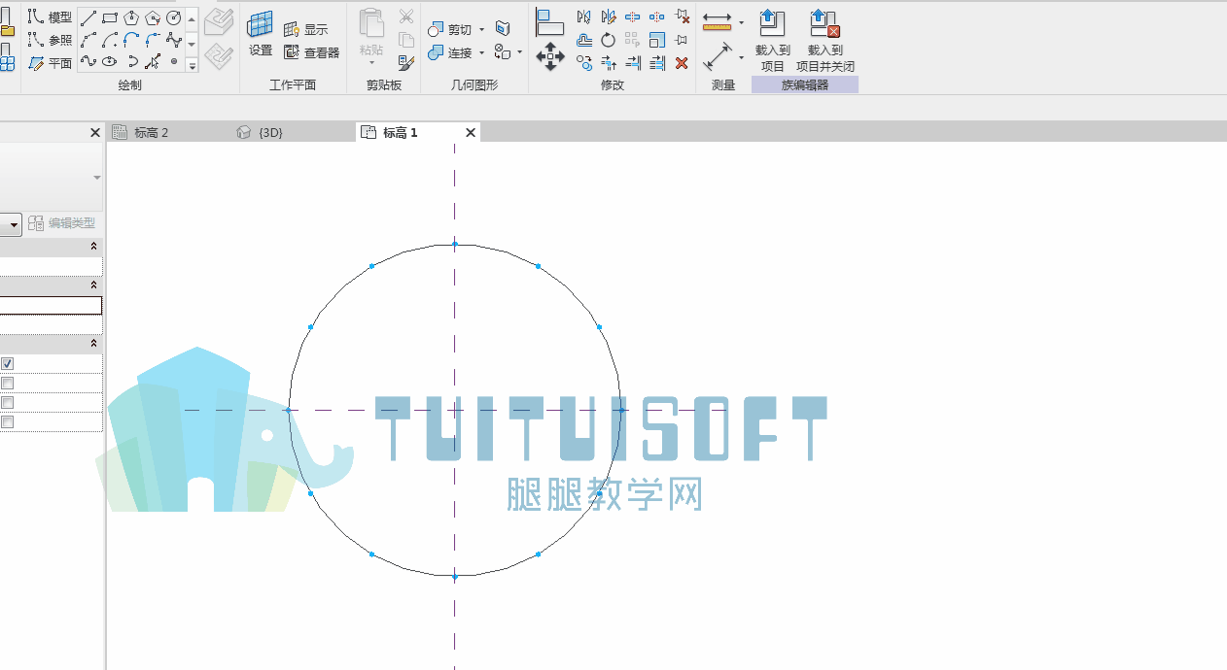The width and height of the screenshot is (1227, 670).
Task: Pick the Ellipse draw tool
Action: (110, 61)
